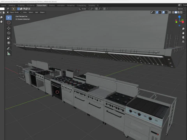This screenshot has height=140, width=187.
Task: Select the Annotate pencil tool
Action: coord(9,49)
